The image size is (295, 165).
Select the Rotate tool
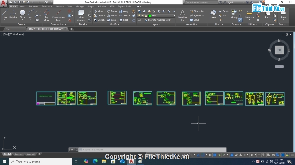[112, 11]
